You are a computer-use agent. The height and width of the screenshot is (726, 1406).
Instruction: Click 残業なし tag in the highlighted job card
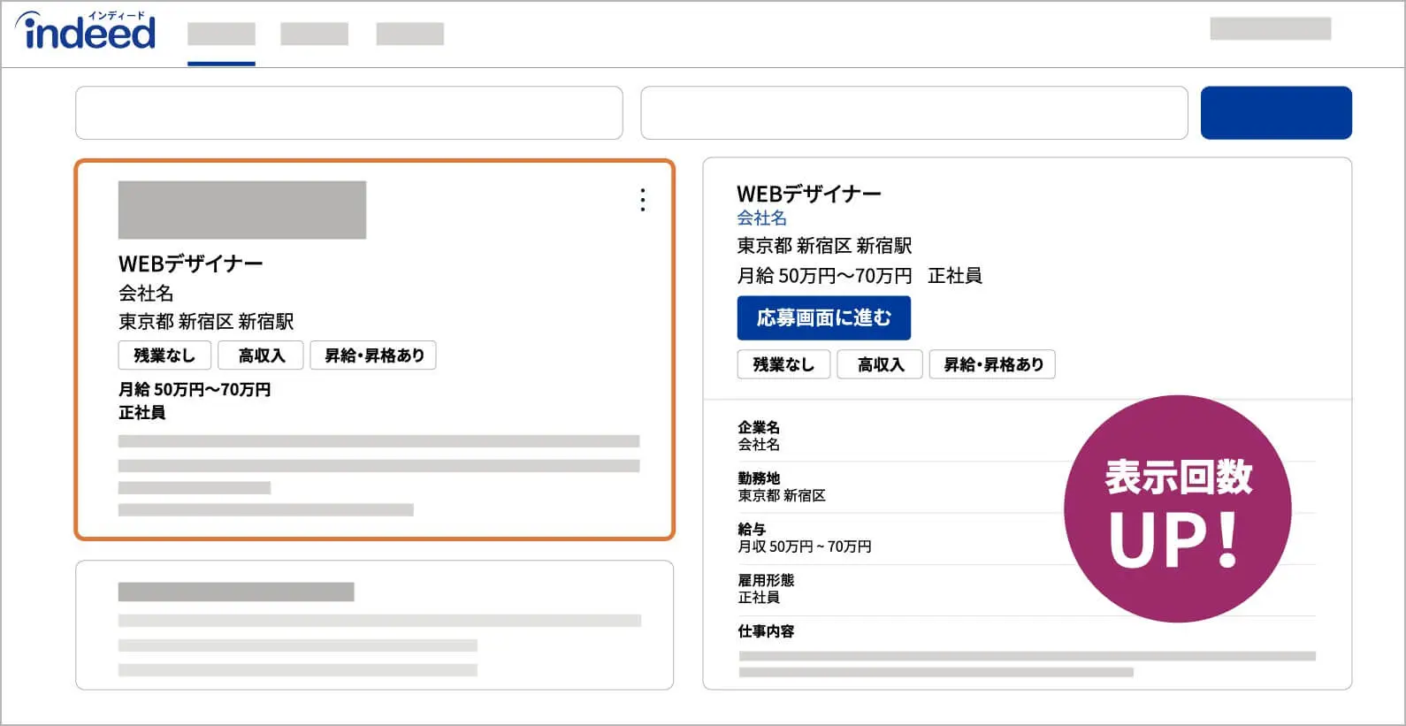[x=164, y=355]
